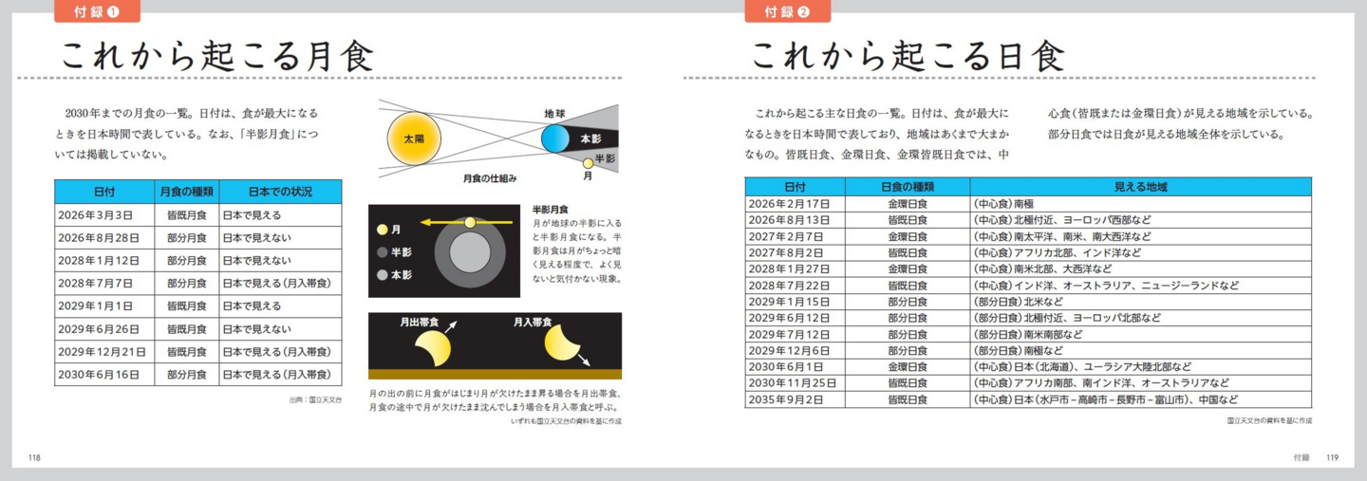The height and width of the screenshot is (481, 1367).
Task: Click the 月食の種類 column header
Action: [x=185, y=191]
